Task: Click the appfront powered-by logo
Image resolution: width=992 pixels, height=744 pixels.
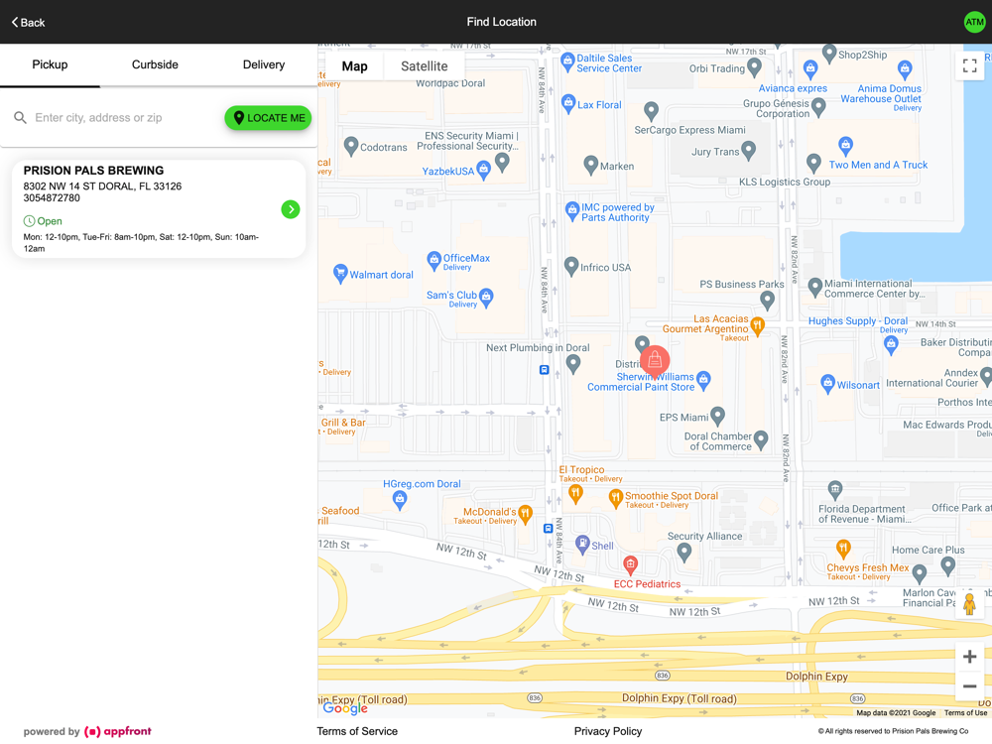Action: point(118,731)
